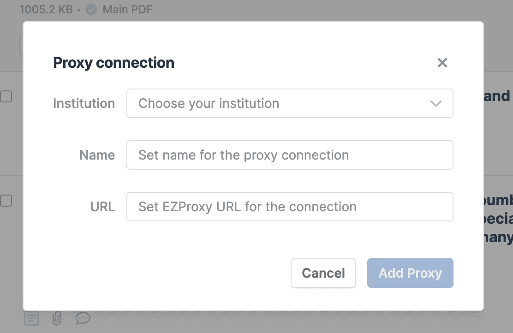
Task: Tick the upper checkbox behind the dialog
Action: coord(6,96)
